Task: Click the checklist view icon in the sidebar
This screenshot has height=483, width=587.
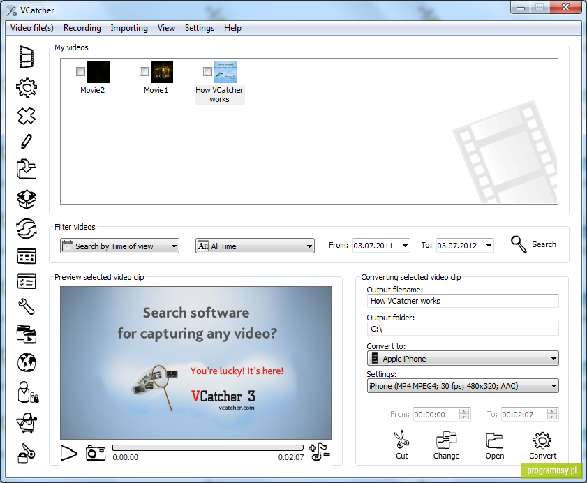Action: tap(27, 281)
